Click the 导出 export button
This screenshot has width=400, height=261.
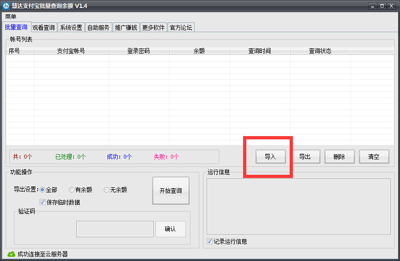[x=305, y=157]
